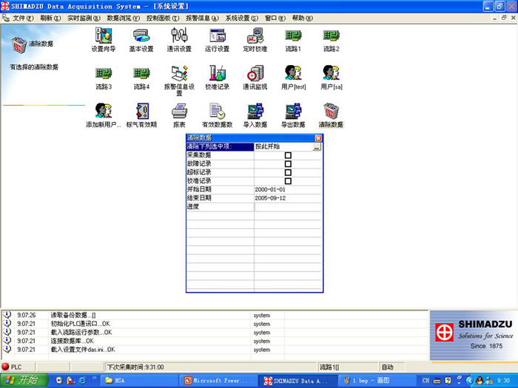Image resolution: width=518 pixels, height=388 pixels.
Task: Click the 报表 report printer icon
Action: [x=179, y=112]
